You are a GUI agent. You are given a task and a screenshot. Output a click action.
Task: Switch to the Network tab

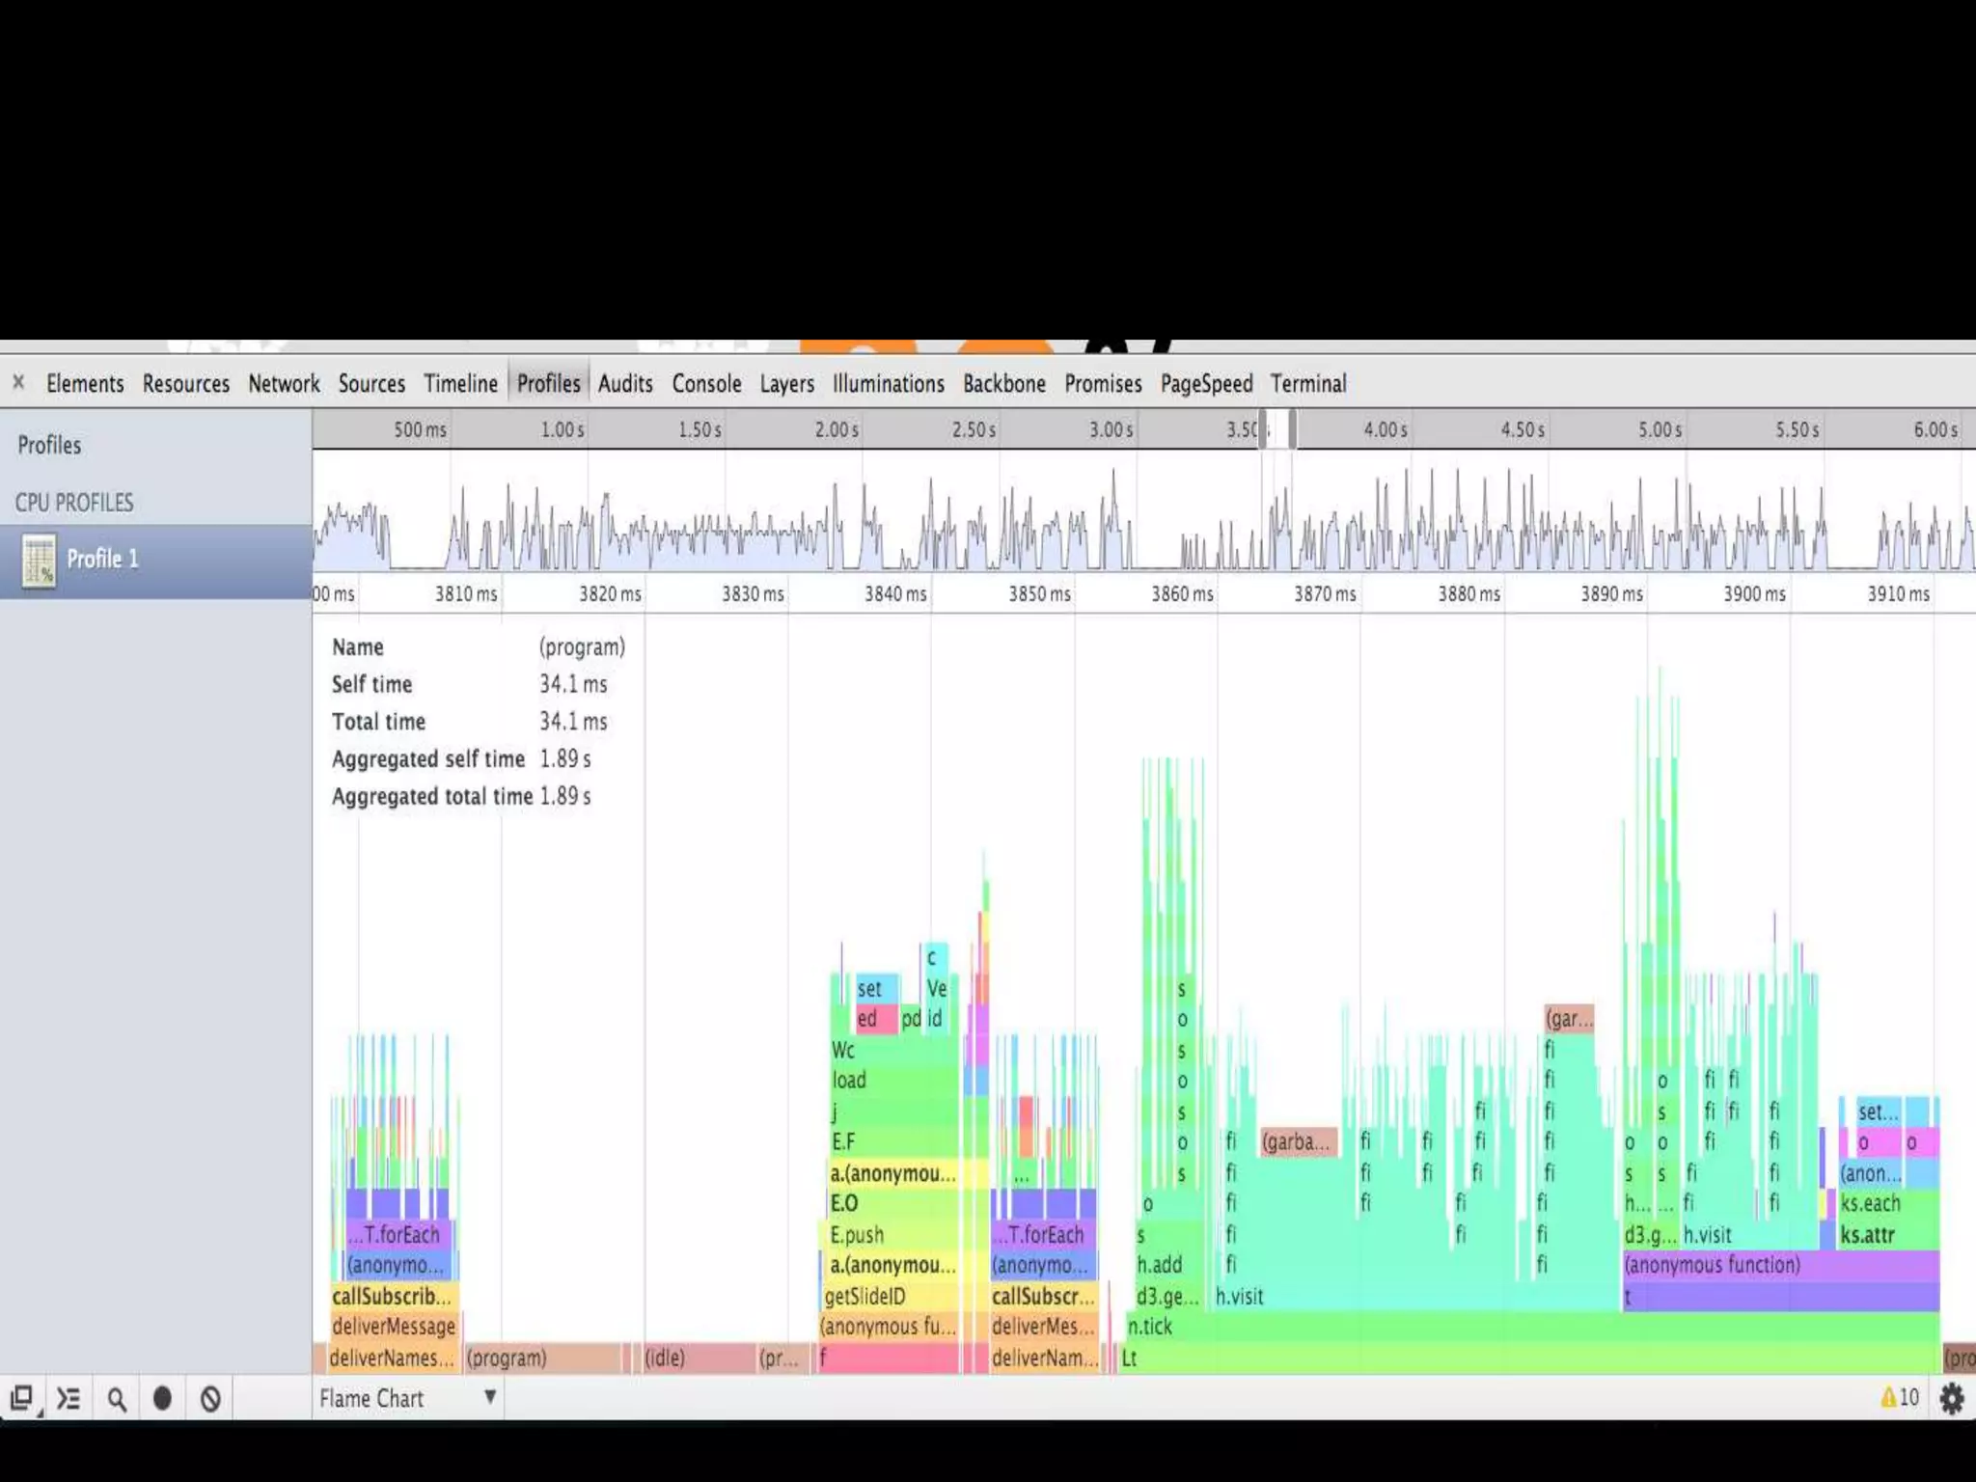point(283,384)
